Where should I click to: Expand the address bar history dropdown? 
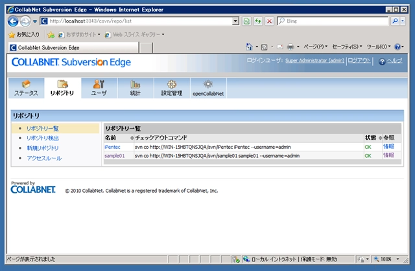point(235,21)
